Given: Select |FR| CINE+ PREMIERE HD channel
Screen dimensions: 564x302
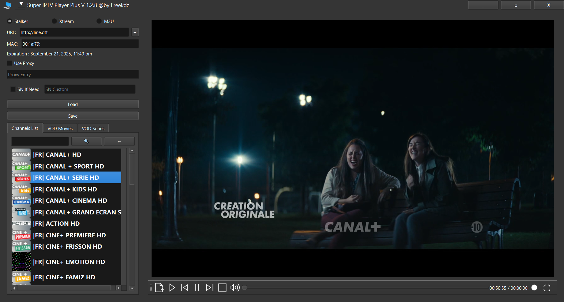Looking at the screenshot, I should coord(66,235).
